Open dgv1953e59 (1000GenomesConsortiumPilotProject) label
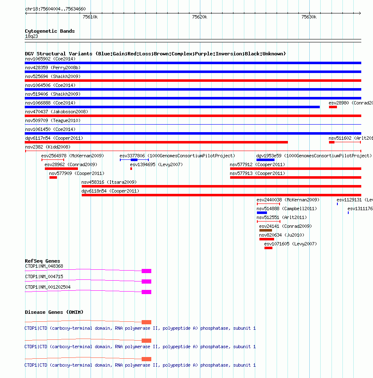 point(314,156)
